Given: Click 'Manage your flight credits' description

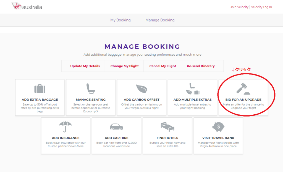Looking at the screenshot, I should (x=218, y=144).
